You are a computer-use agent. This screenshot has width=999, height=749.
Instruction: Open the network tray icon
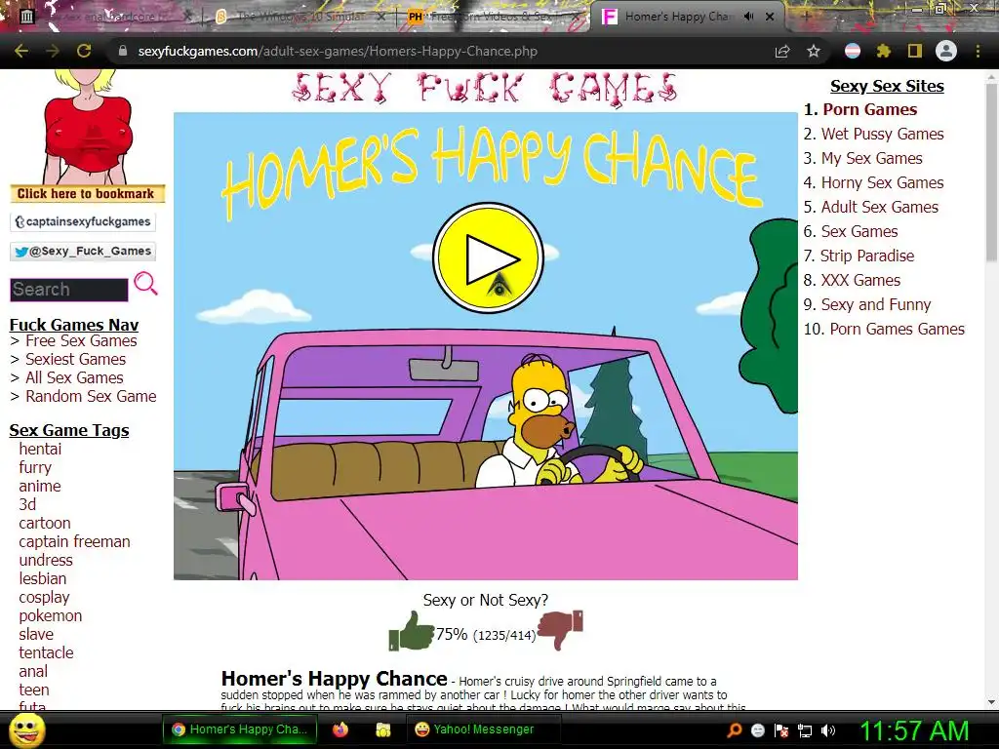click(805, 729)
